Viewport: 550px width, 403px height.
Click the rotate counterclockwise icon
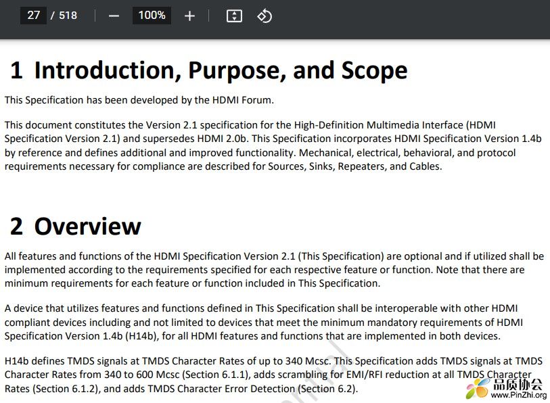click(x=265, y=16)
